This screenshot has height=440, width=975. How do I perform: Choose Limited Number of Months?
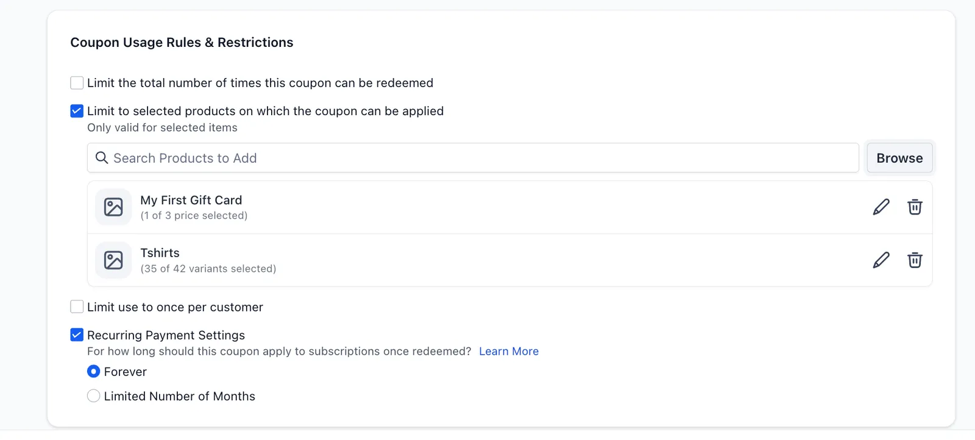coord(93,396)
